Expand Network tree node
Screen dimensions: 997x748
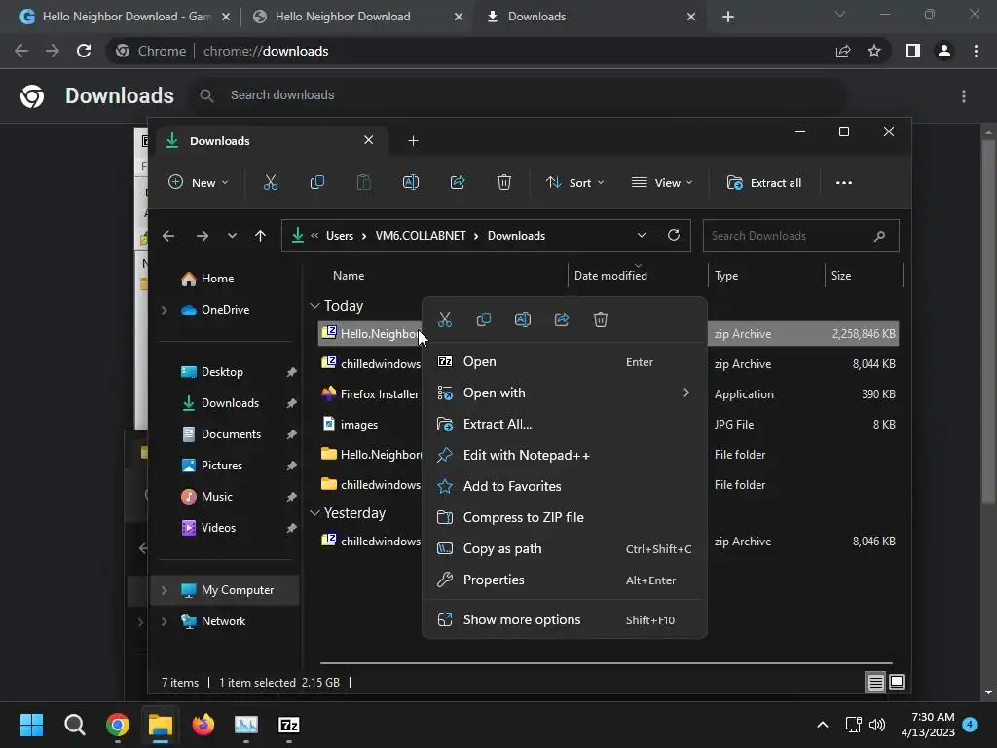(164, 621)
